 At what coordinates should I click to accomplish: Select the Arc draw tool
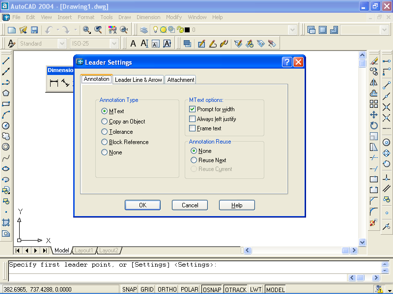(x=6, y=115)
